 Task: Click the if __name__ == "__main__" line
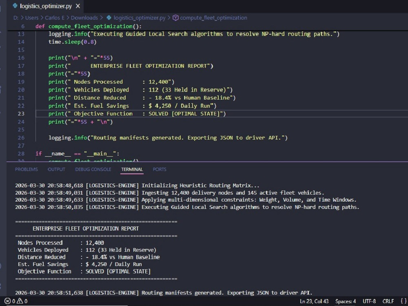coord(78,153)
